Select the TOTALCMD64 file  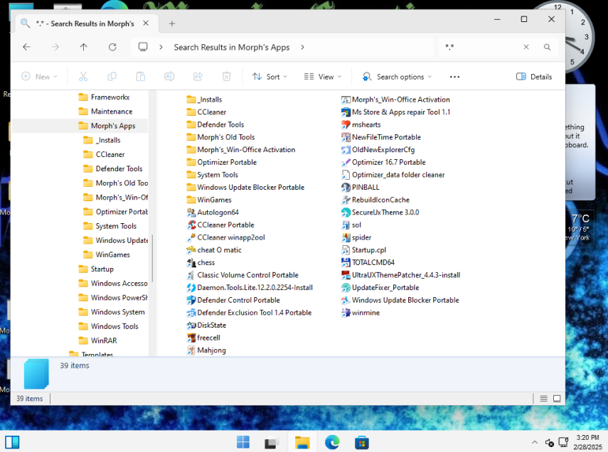click(x=368, y=262)
